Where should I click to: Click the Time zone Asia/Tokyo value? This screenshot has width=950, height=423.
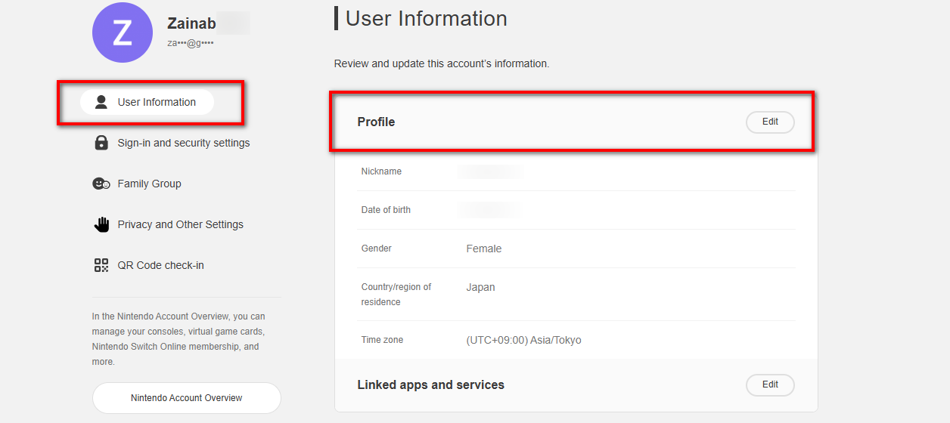coord(524,340)
